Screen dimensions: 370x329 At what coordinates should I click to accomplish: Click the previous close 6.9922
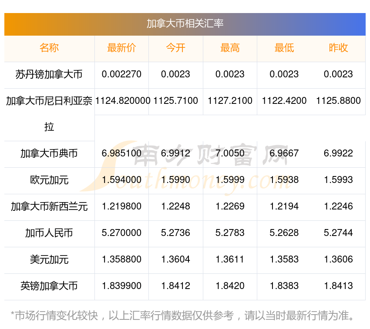coord(338,153)
